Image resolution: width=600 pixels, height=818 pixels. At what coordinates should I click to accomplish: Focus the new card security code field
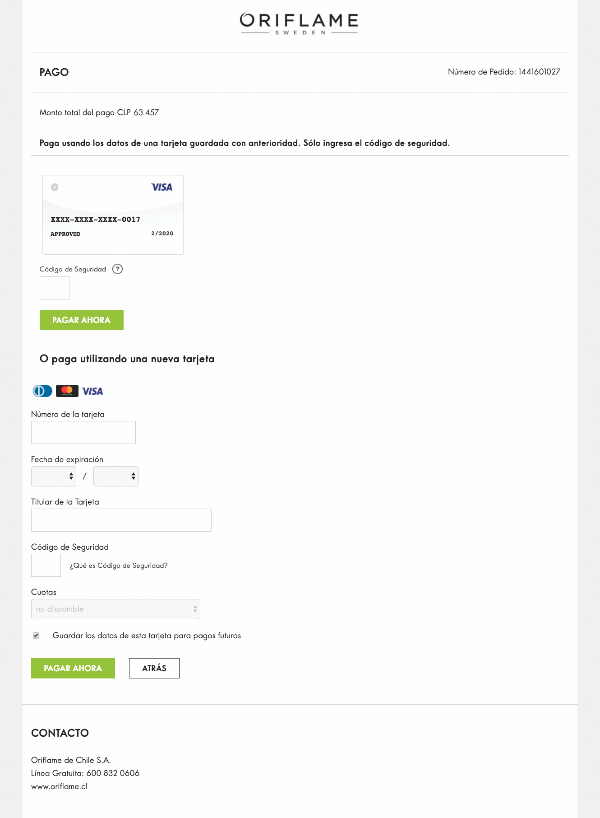(46, 565)
